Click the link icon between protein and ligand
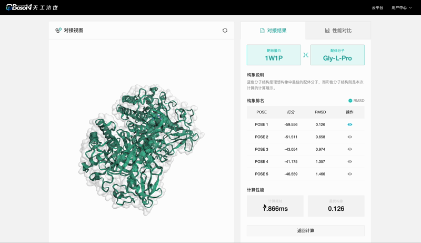 coord(306,55)
